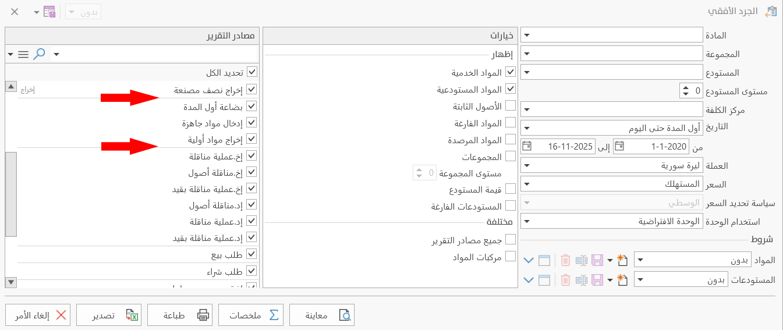
Task: Uncheck طلب بيع source
Action: click(251, 254)
